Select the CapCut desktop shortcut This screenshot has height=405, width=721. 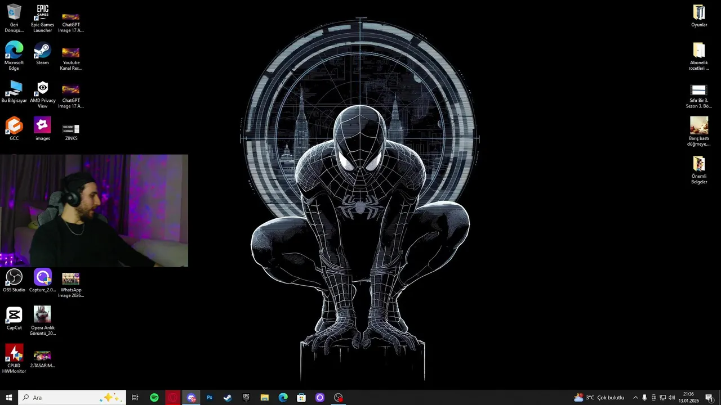(x=14, y=318)
